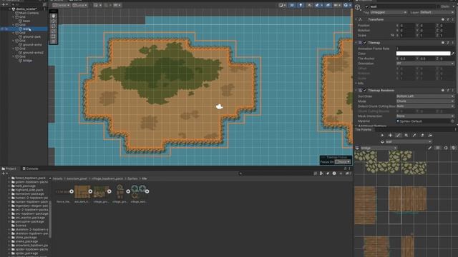Open Tilemap component preset icon
458x257 pixels.
(448, 43)
